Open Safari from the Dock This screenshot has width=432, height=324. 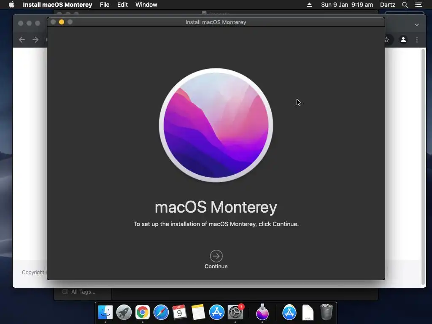(x=161, y=313)
